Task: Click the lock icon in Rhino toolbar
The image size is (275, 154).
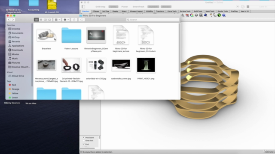Action: (183, 15)
